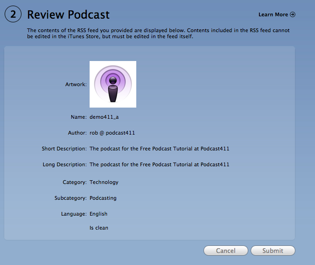Click the Long Description value text
Image resolution: width=315 pixels, height=265 pixels.
(x=159, y=164)
